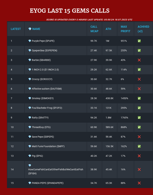This screenshot has width=153, height=195.
Task: Select the OpepenSea ($OPEPEN) name
Action: pyautogui.click(x=44, y=50)
